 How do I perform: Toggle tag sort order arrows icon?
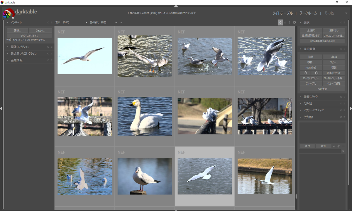tap(339, 146)
